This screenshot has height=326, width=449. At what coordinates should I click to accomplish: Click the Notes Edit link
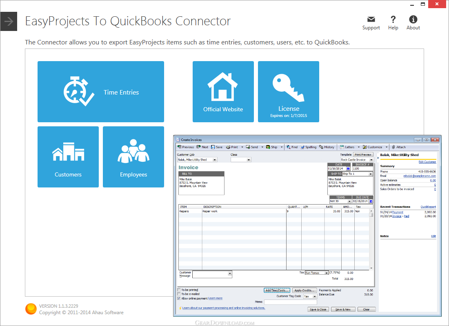[433, 236]
